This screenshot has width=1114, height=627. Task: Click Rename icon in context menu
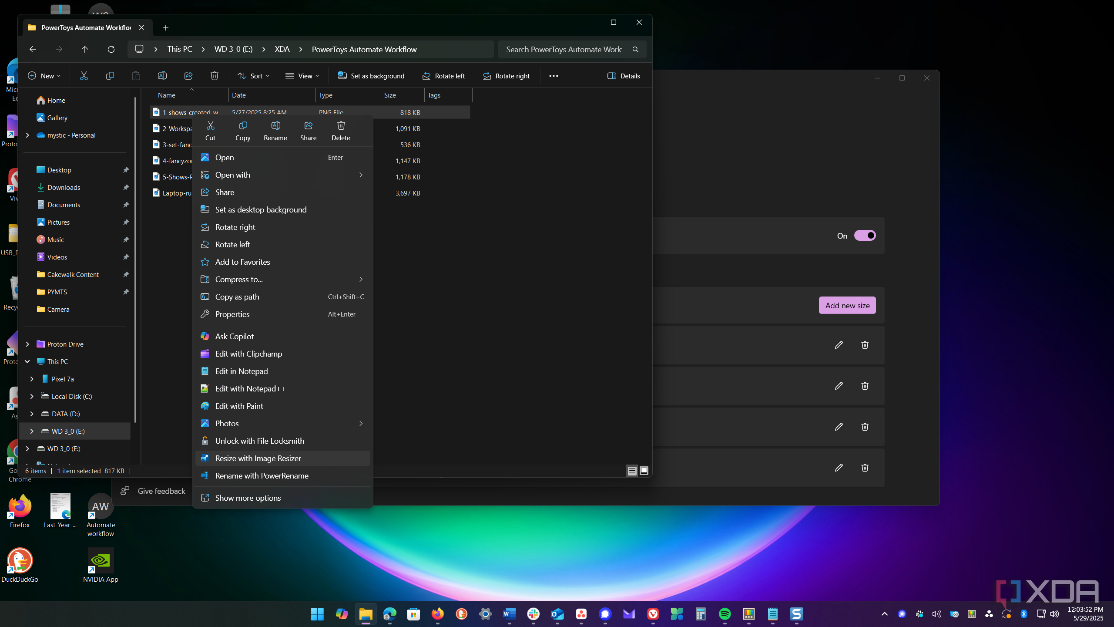pyautogui.click(x=275, y=131)
